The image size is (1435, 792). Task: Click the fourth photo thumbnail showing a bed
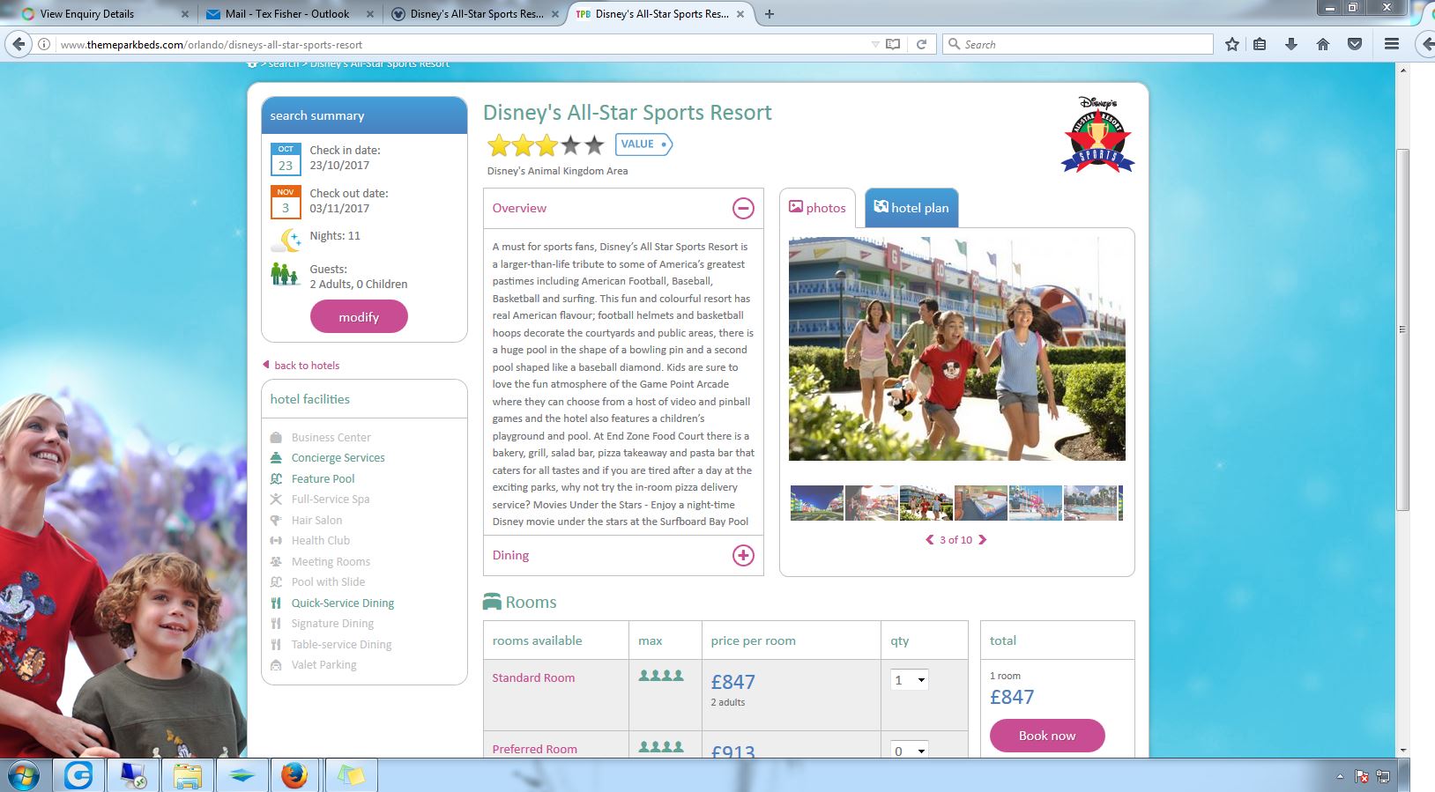[x=981, y=503]
